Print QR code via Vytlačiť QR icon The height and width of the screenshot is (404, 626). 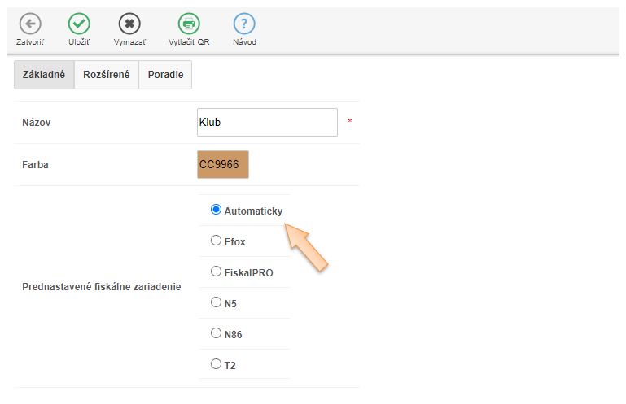[x=189, y=24]
